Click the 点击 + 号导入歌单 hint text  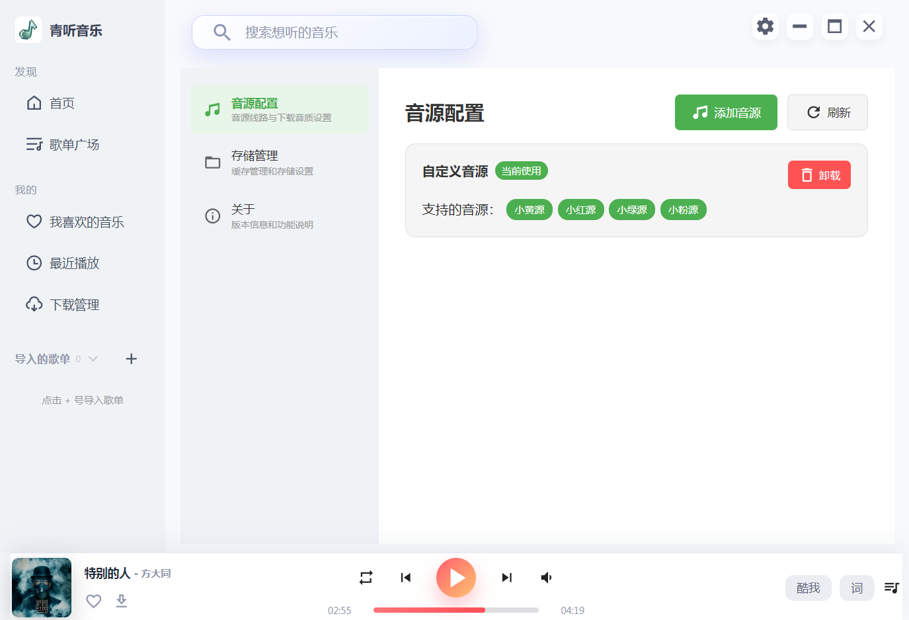[83, 401]
